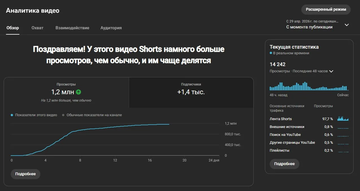This screenshot has height=191, width=360.
Task: Click the С момента публикации period label
Action: pos(309,27)
